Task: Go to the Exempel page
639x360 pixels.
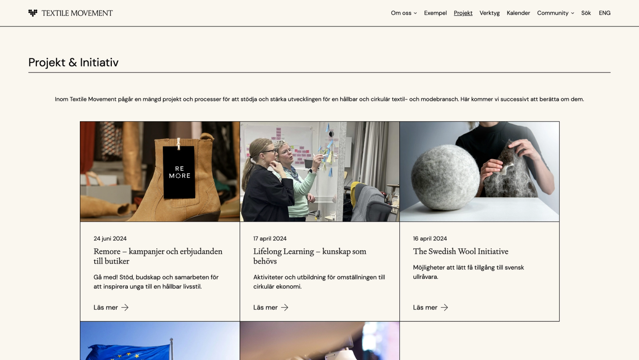Action: [x=435, y=13]
